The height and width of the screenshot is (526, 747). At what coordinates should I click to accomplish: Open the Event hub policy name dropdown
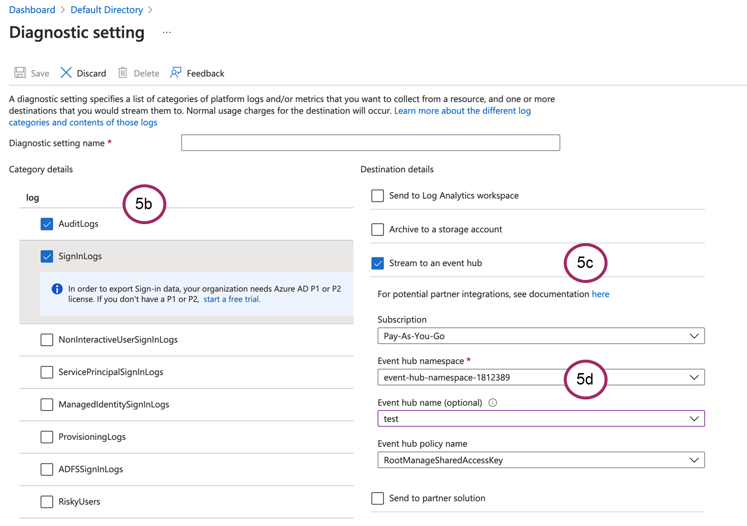pyautogui.click(x=694, y=460)
